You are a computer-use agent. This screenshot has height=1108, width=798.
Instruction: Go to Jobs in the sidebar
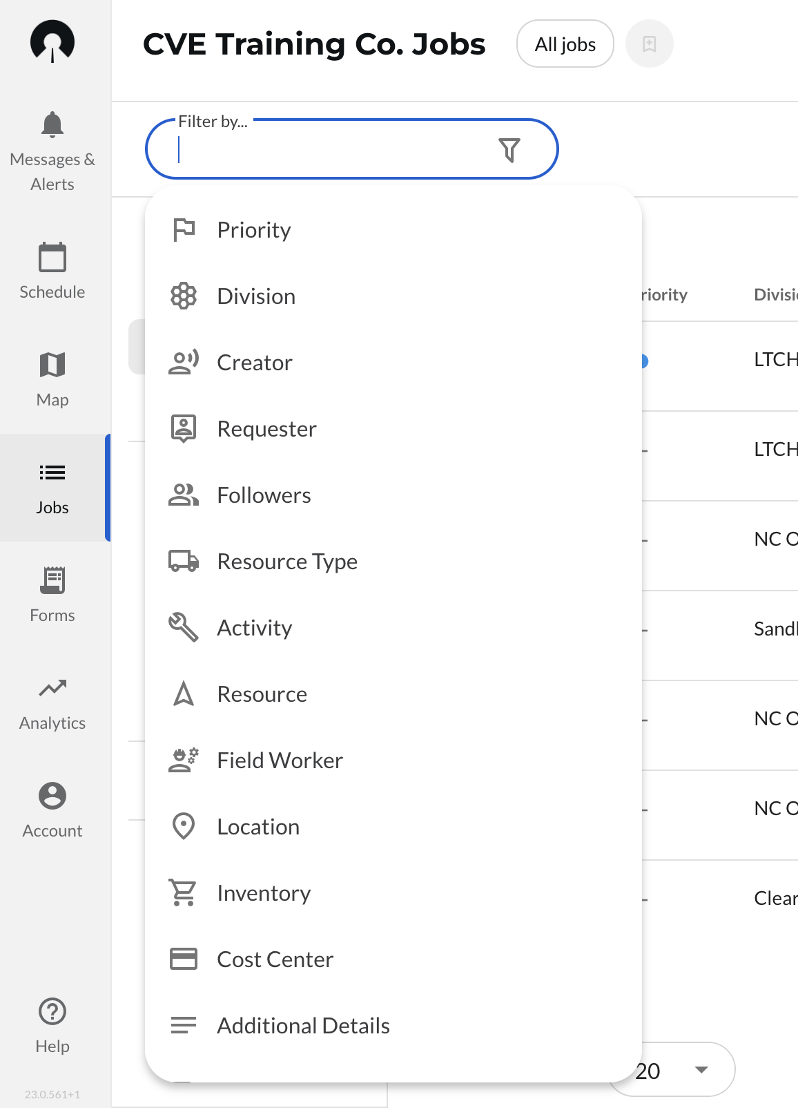tap(52, 488)
